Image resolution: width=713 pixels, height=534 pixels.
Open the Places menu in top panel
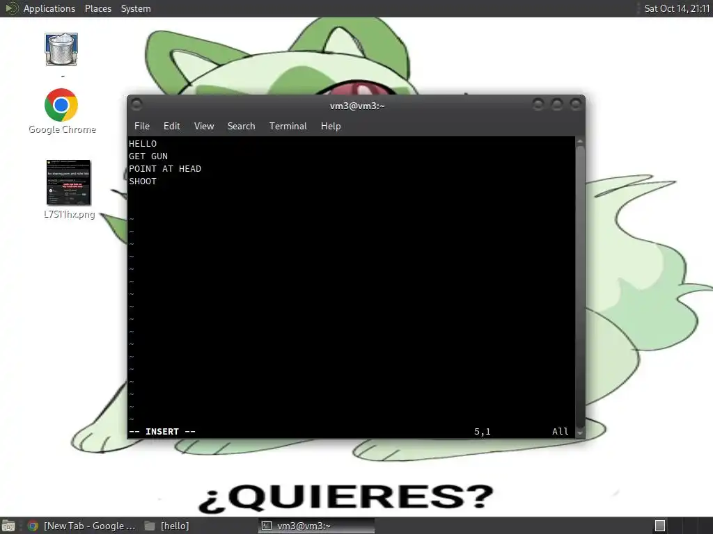(x=98, y=8)
